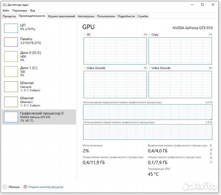Select the Ethernet 2 graph thumbnail
This screenshot has width=221, height=195.
[11, 102]
